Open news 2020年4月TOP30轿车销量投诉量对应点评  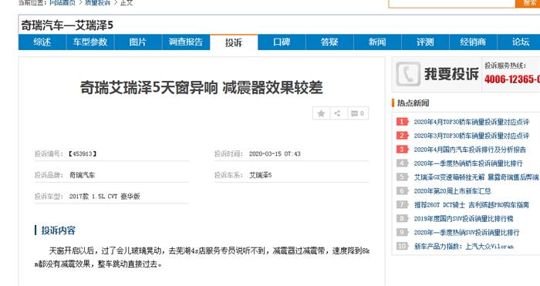pyautogui.click(x=471, y=122)
